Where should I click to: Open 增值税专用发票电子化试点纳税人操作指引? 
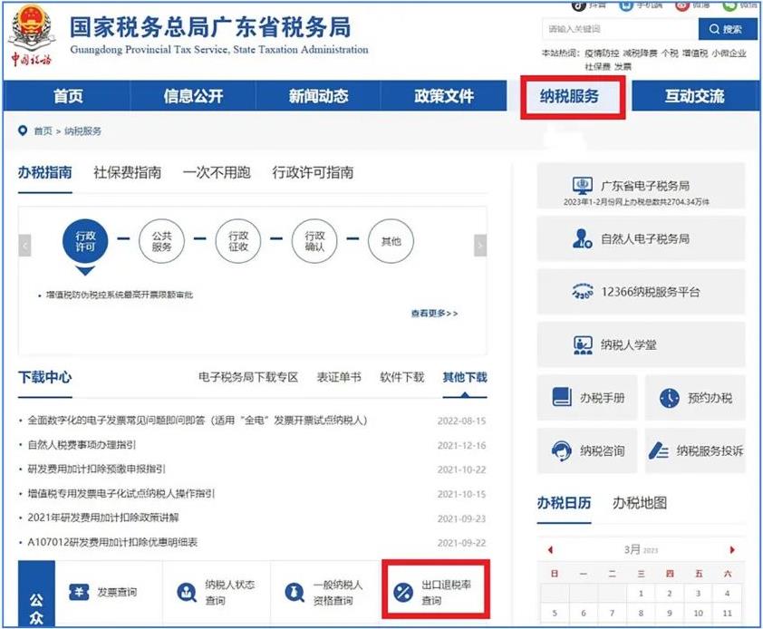point(121,493)
